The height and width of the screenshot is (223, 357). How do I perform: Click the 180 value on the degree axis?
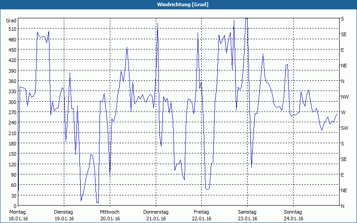12,144
